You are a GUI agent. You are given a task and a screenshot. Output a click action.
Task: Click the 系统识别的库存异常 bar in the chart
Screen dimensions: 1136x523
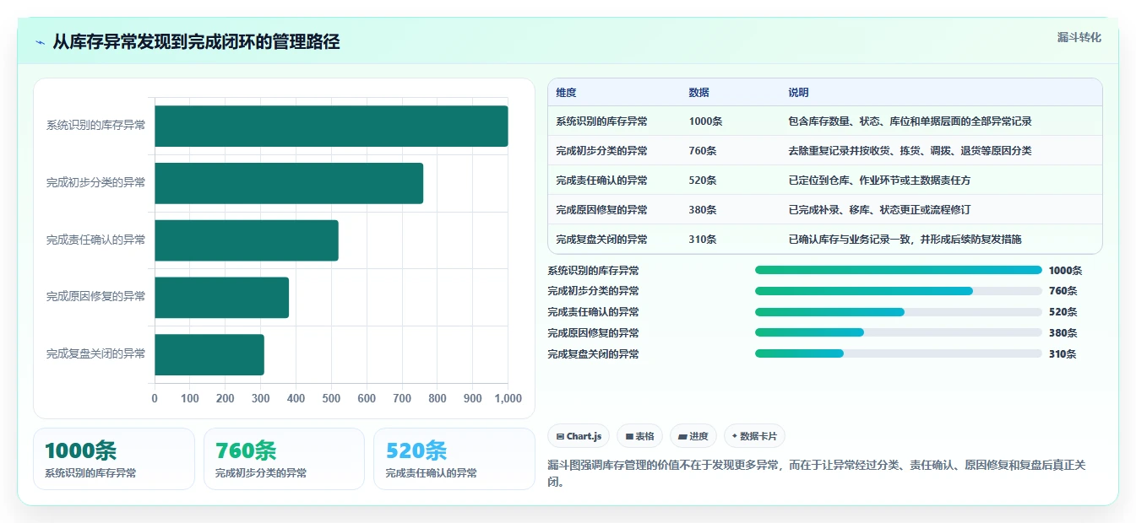coord(331,126)
